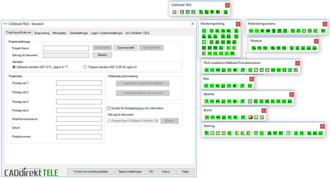Viewport: 330px width, 178px height.
Task: Click the H9 icon in TELE Installation toolbar
Action: (x=273, y=70)
